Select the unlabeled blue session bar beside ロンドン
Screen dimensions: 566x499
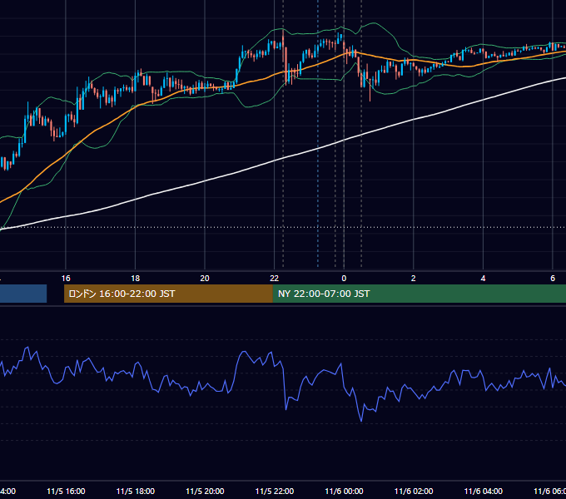tap(23, 294)
